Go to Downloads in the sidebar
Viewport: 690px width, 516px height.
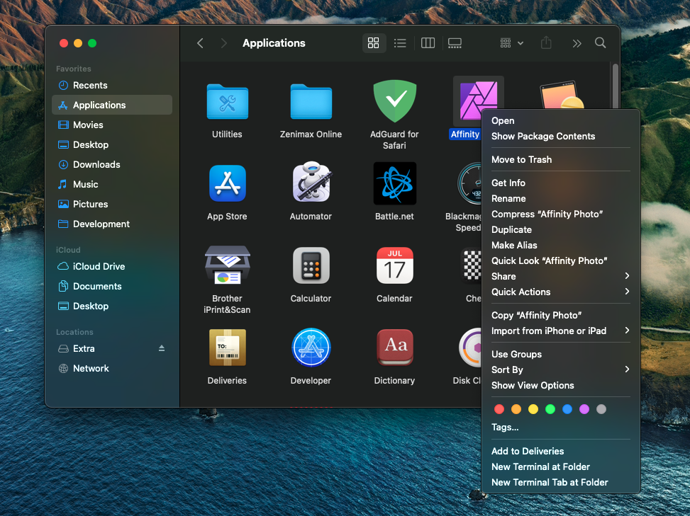coord(96,164)
